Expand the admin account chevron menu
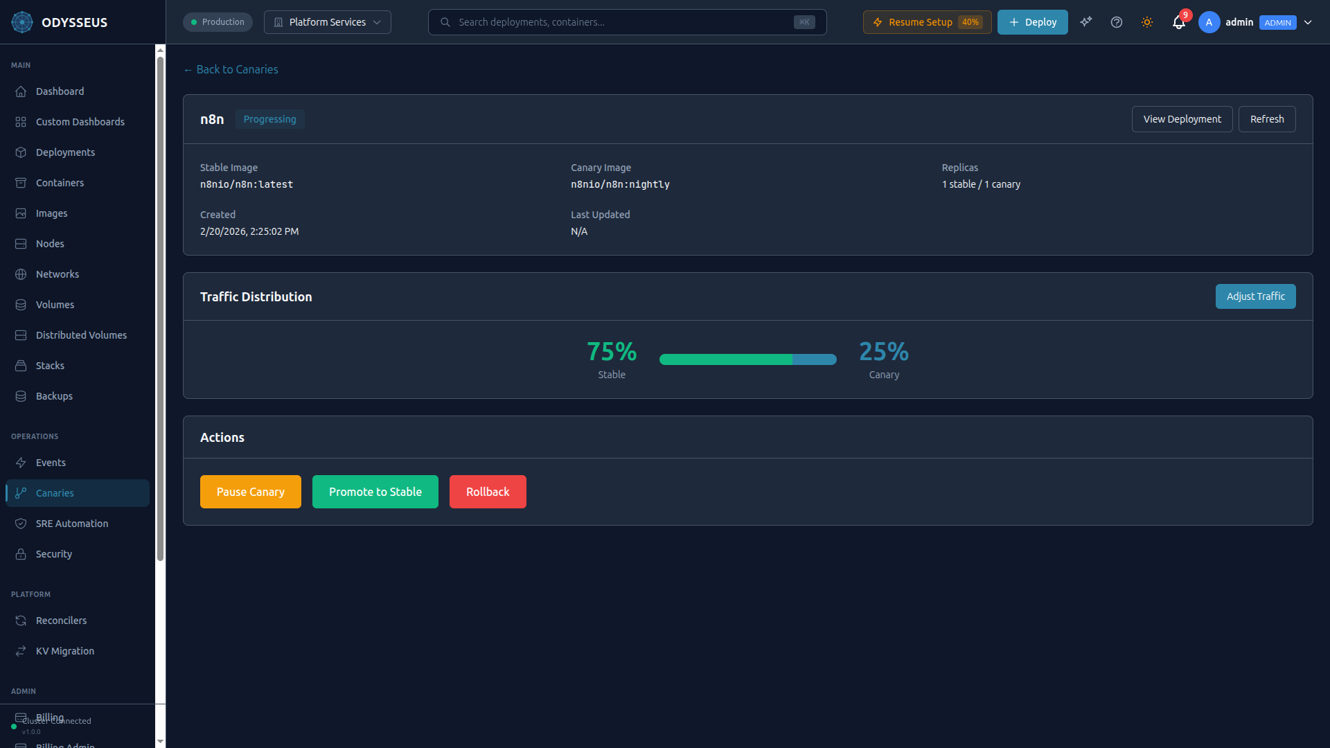The width and height of the screenshot is (1330, 748). click(1309, 22)
